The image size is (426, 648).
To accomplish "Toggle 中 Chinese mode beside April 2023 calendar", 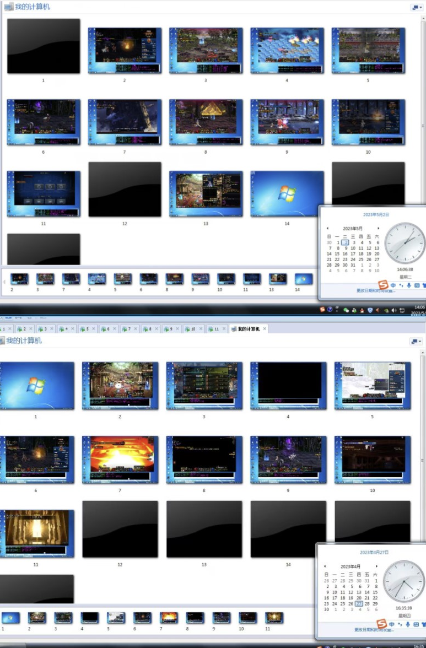I will (391, 624).
